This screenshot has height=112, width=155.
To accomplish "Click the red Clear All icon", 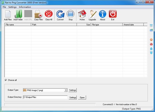I will [x=49, y=14].
